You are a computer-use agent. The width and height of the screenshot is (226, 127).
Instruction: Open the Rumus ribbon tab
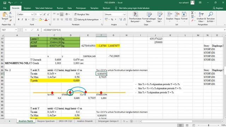click(x=60, y=8)
